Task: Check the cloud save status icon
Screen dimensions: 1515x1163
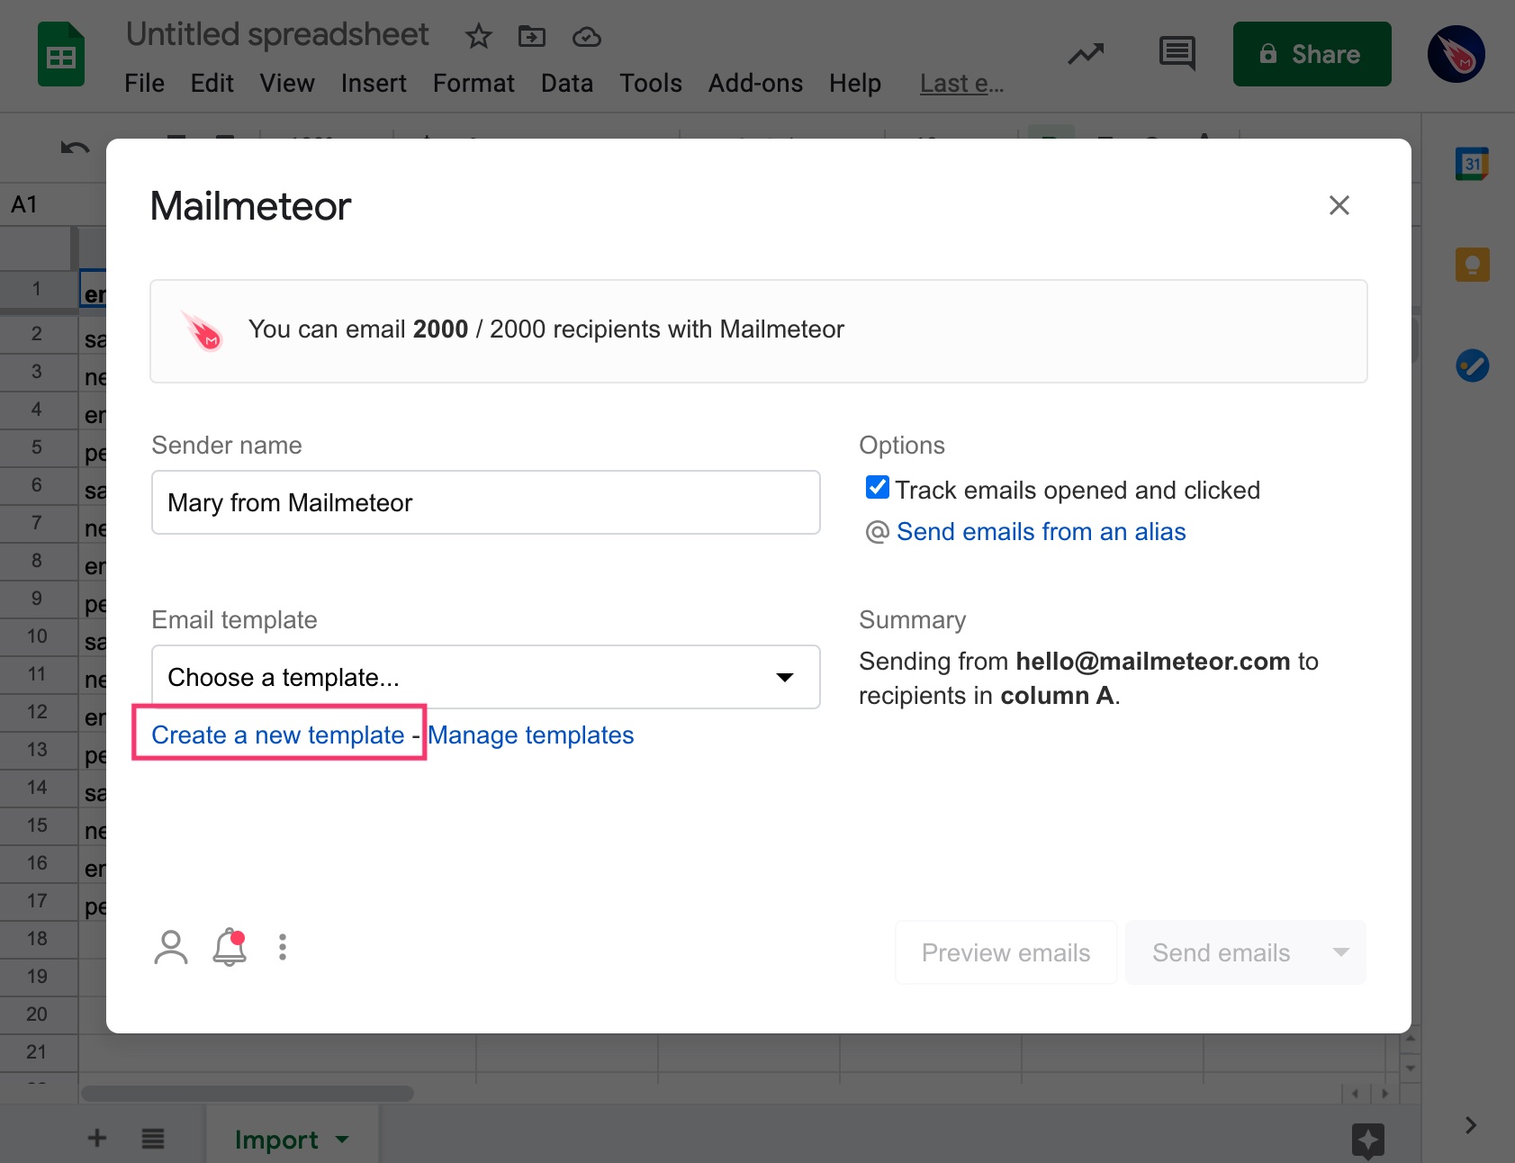Action: [587, 37]
